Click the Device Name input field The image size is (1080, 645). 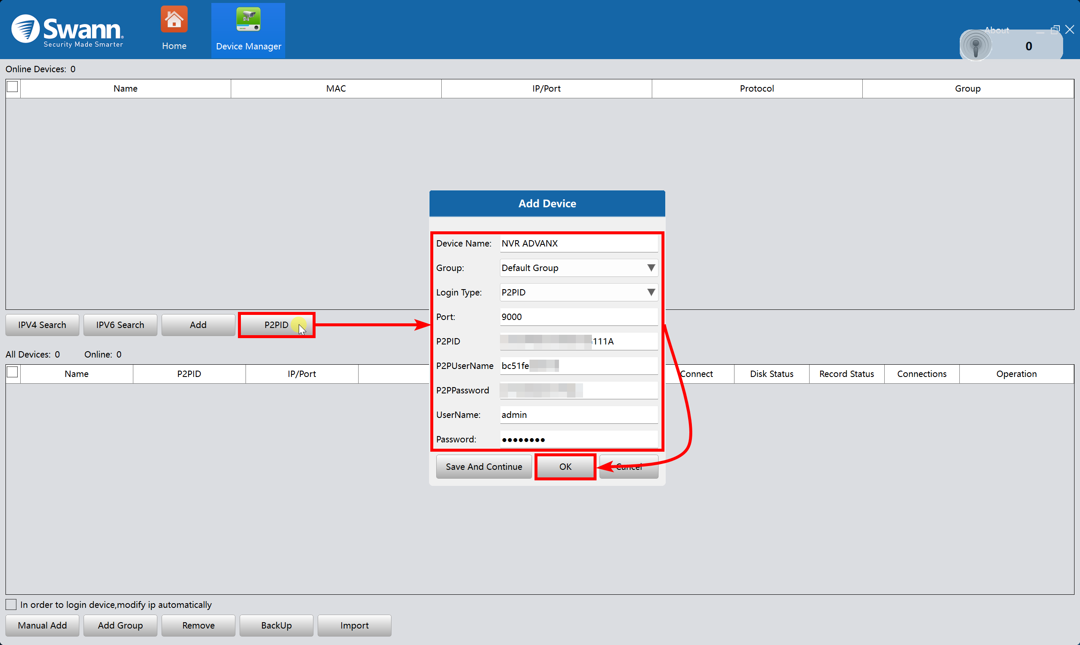tap(578, 244)
